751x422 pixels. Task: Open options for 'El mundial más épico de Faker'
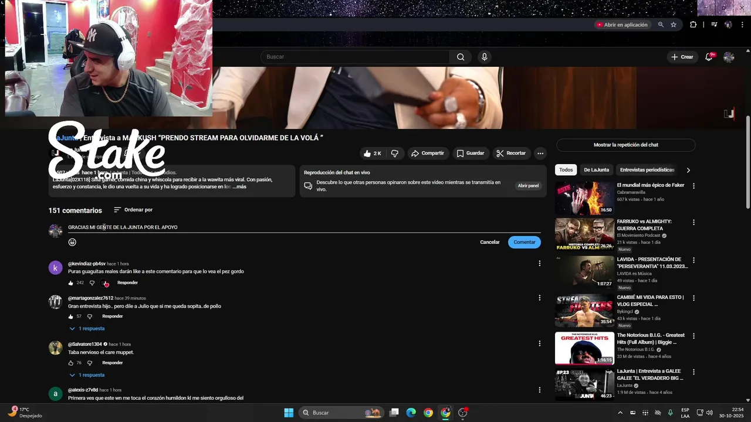(694, 186)
